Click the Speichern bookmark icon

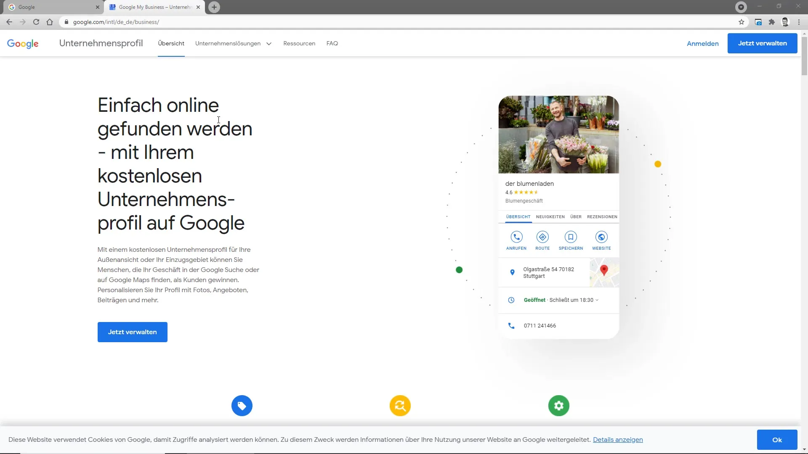point(571,237)
